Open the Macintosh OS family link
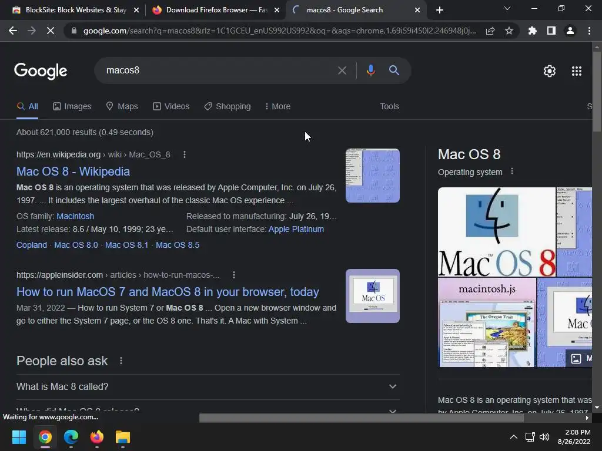 tap(75, 216)
